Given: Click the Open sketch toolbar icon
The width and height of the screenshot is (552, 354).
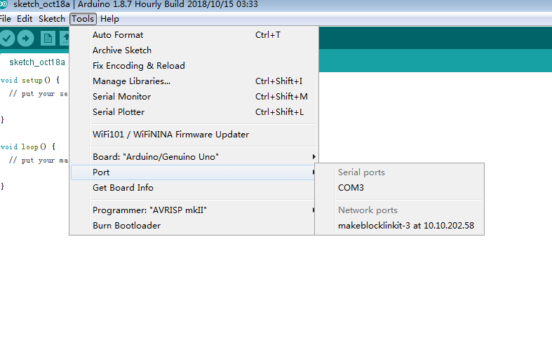Looking at the screenshot, I should click(x=65, y=39).
